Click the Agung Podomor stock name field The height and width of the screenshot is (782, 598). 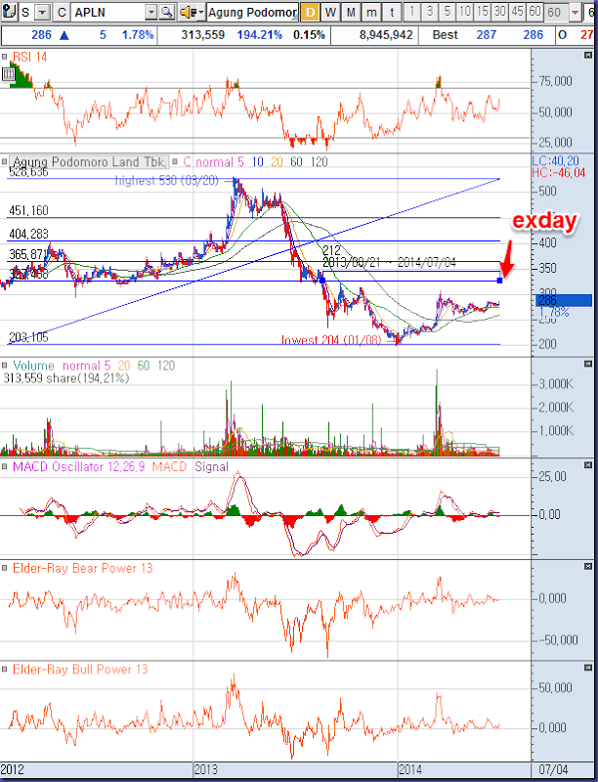[x=252, y=13]
